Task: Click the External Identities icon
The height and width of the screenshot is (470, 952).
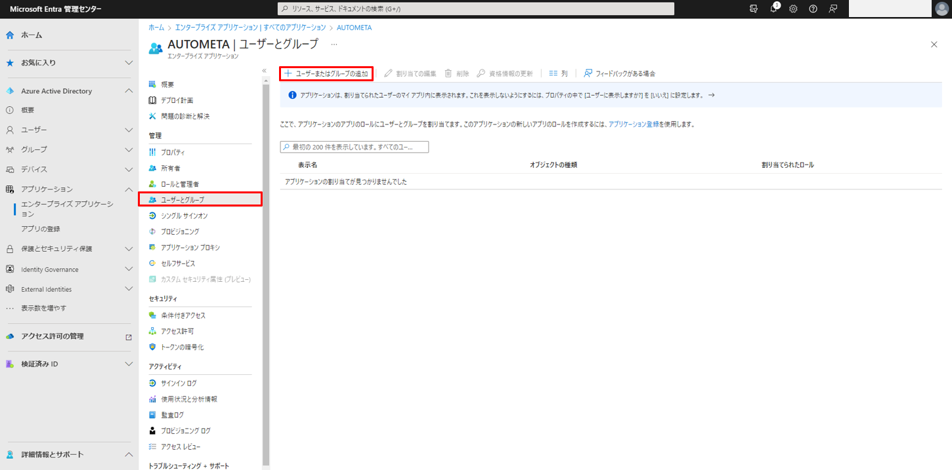Action: pyautogui.click(x=10, y=289)
